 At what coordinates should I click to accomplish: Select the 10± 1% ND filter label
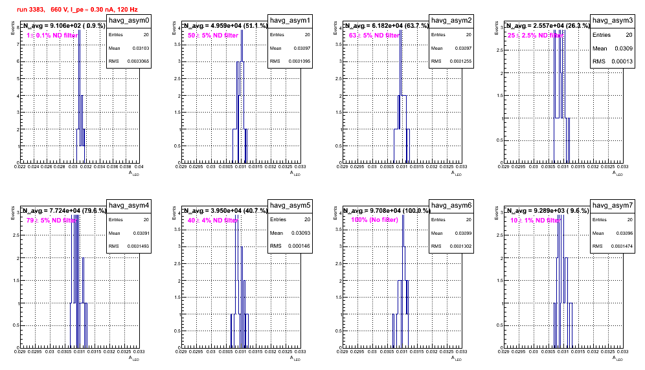click(x=536, y=221)
